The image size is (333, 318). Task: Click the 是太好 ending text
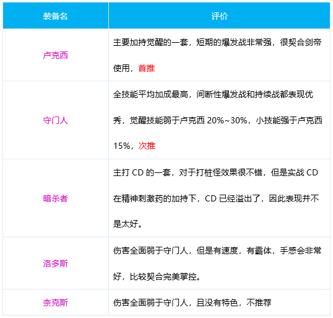[128, 224]
